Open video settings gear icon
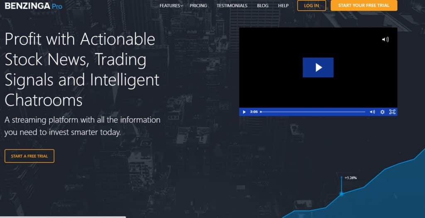 pyautogui.click(x=382, y=112)
